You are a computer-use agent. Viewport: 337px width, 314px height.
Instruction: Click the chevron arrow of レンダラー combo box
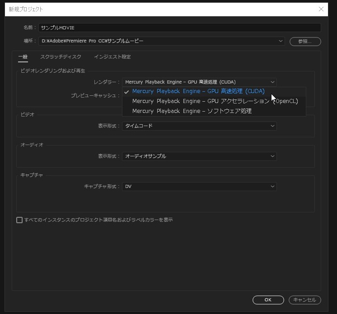tap(272, 82)
